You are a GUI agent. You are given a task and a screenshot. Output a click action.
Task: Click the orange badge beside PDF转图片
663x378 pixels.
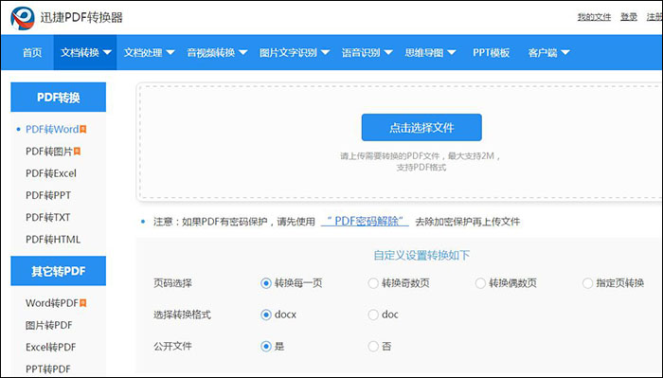click(x=78, y=152)
